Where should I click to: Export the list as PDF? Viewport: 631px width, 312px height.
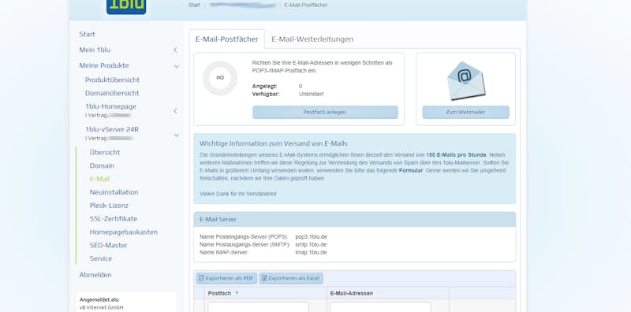(x=226, y=278)
